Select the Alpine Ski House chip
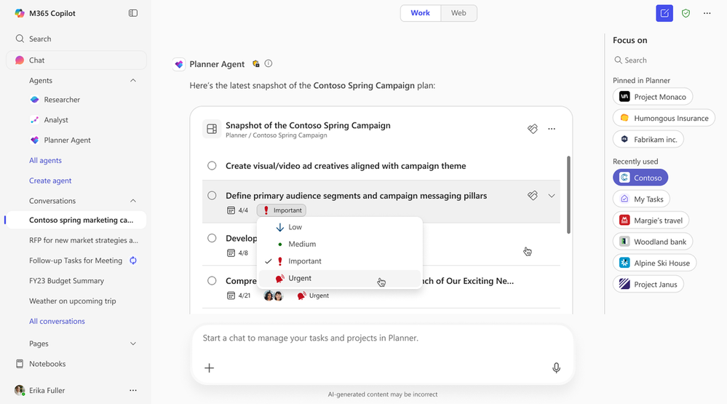Viewport: 727px width, 404px height. click(x=655, y=263)
